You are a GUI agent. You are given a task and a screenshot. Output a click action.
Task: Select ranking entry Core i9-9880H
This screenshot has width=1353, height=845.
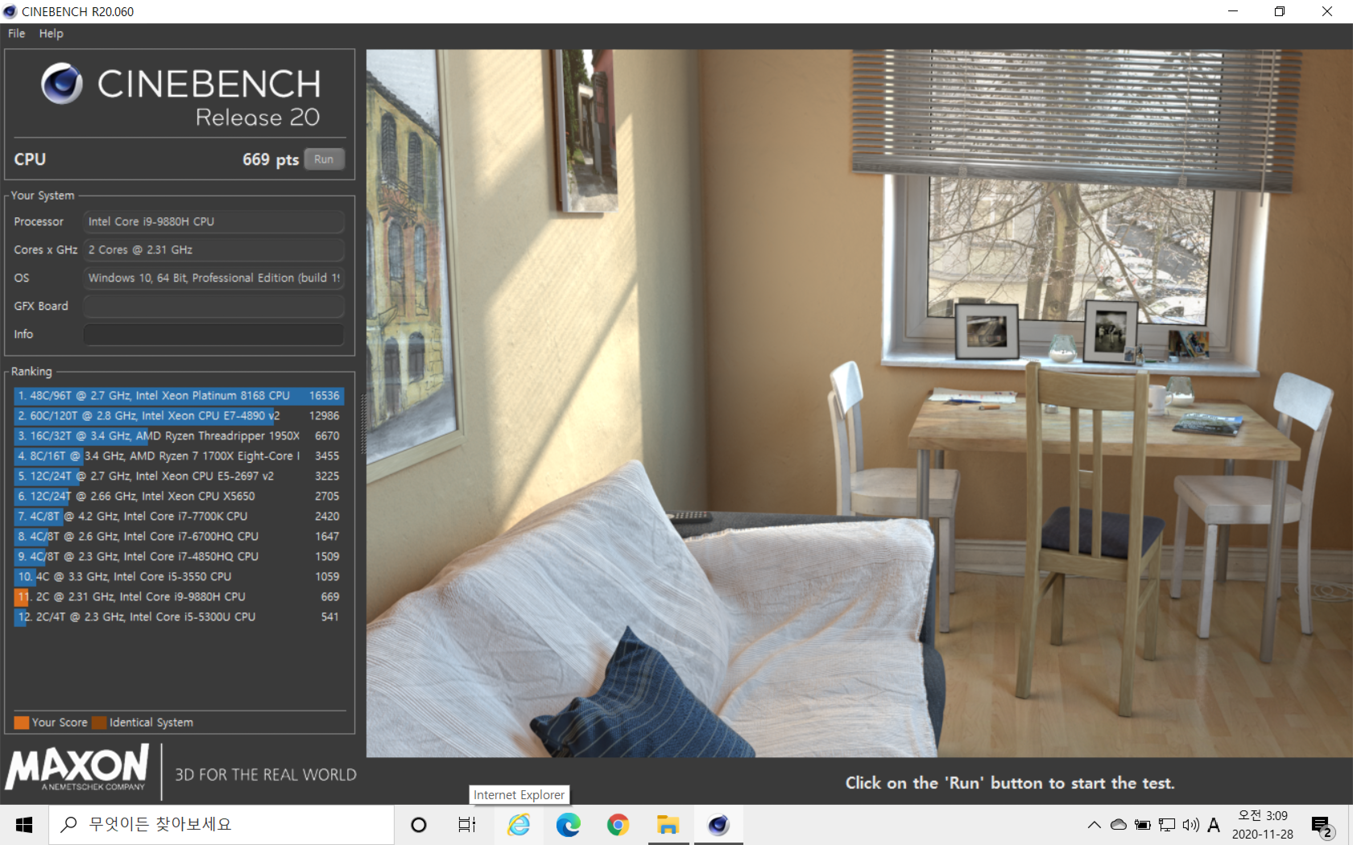coord(179,597)
